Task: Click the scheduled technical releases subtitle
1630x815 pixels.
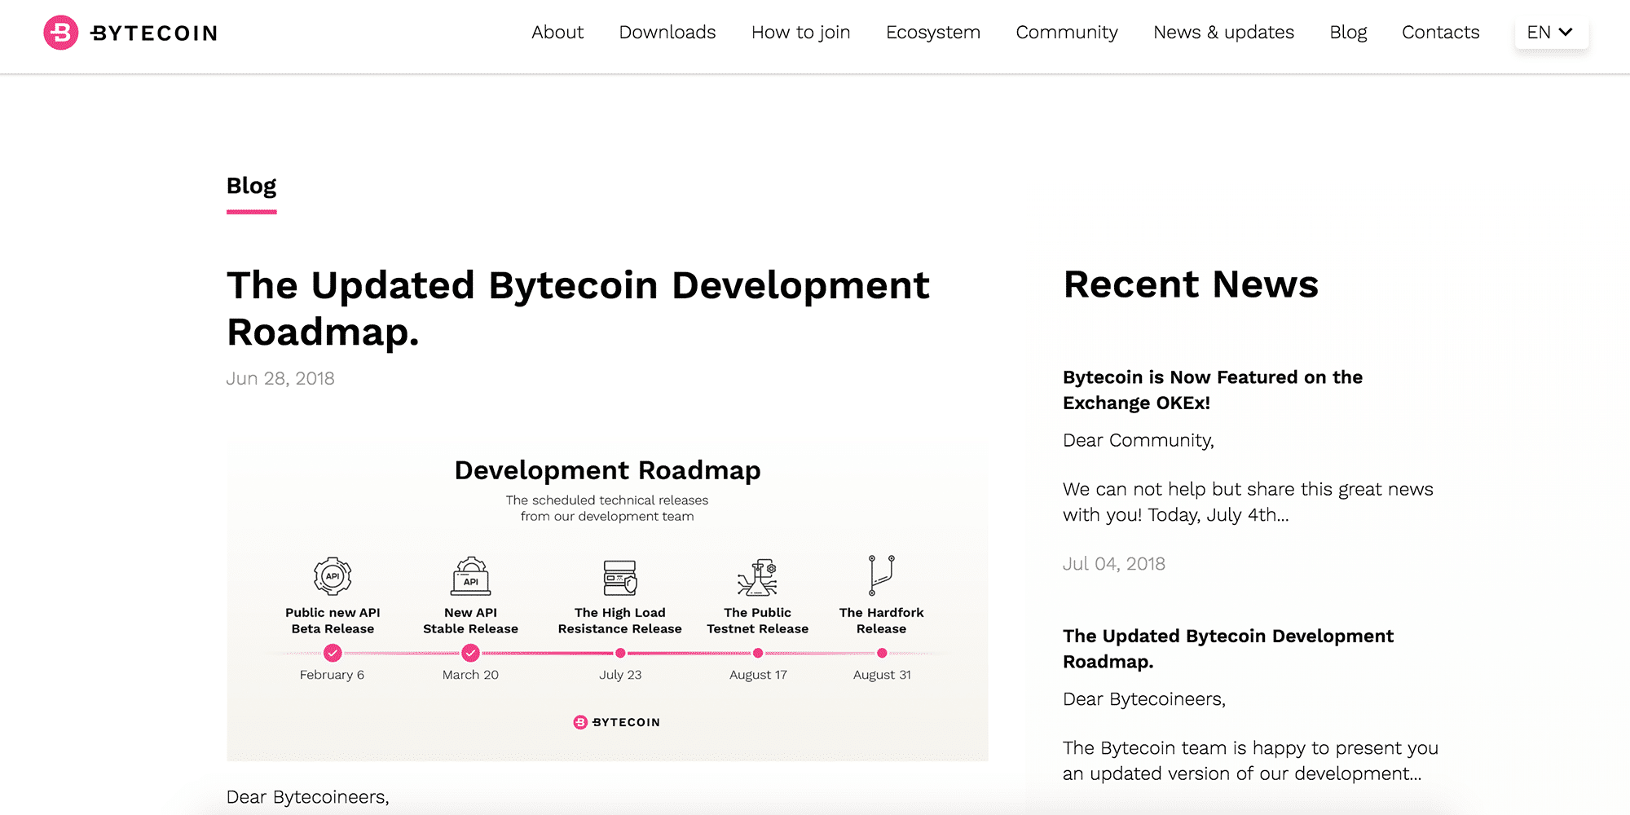Action: (x=607, y=509)
